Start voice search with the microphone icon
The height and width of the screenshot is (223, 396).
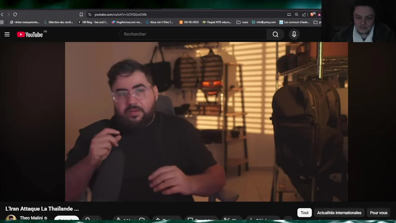(294, 34)
